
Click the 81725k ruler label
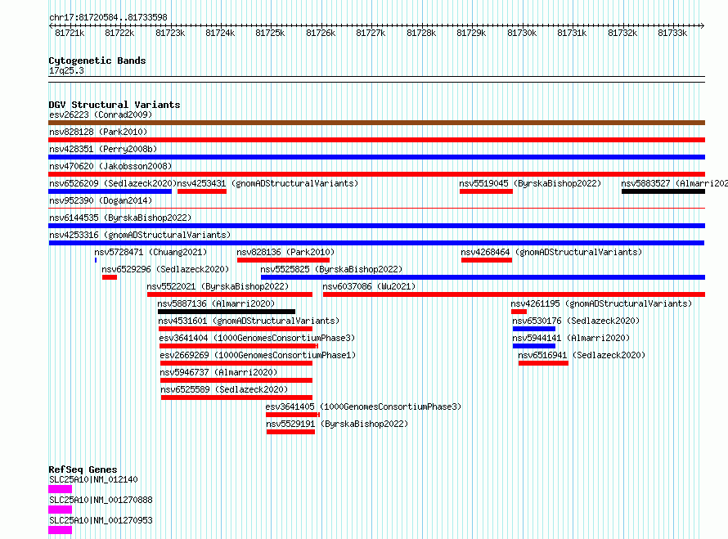tap(270, 33)
